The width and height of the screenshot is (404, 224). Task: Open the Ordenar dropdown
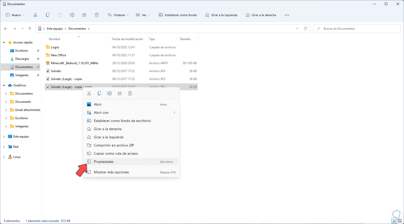point(118,15)
